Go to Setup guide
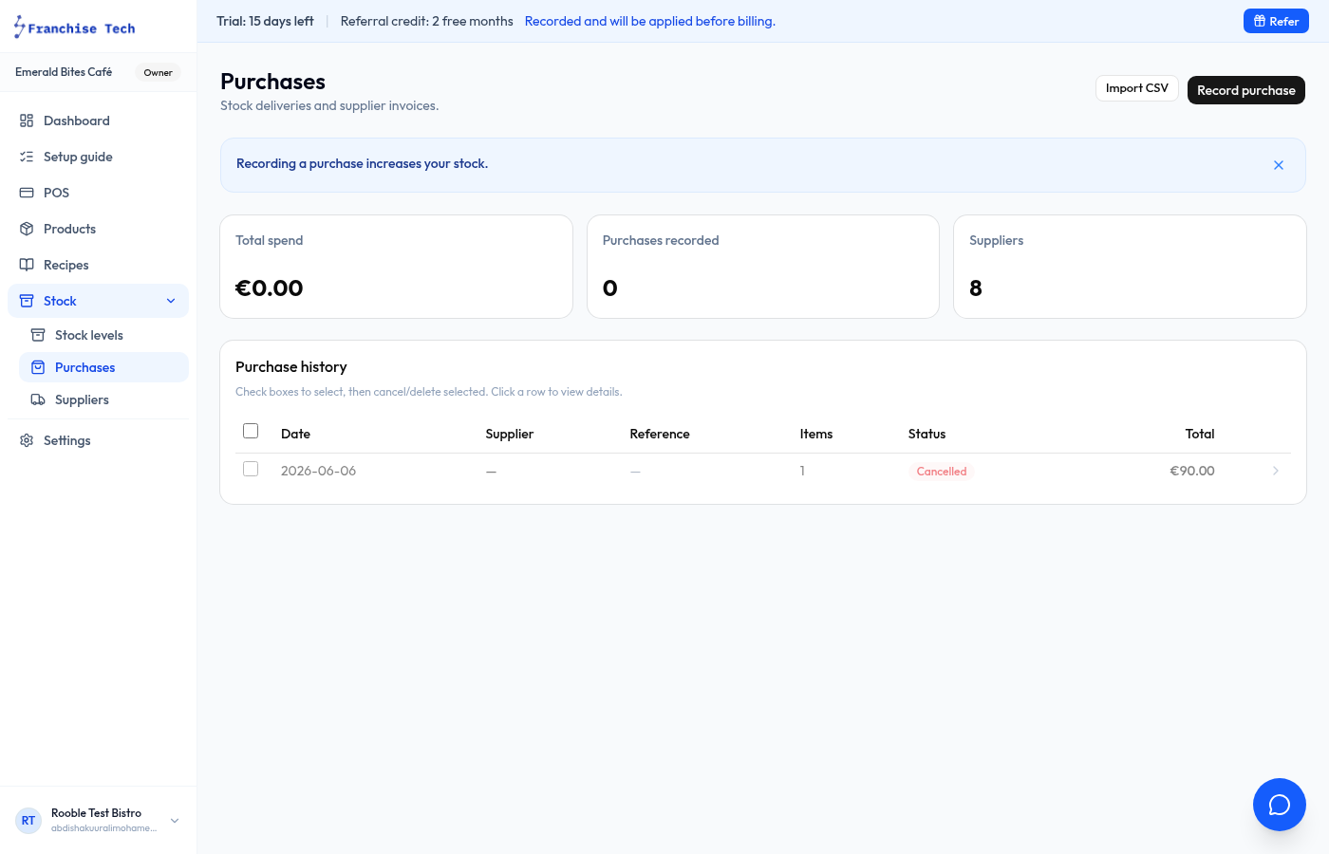This screenshot has height=854, width=1329. click(x=99, y=157)
